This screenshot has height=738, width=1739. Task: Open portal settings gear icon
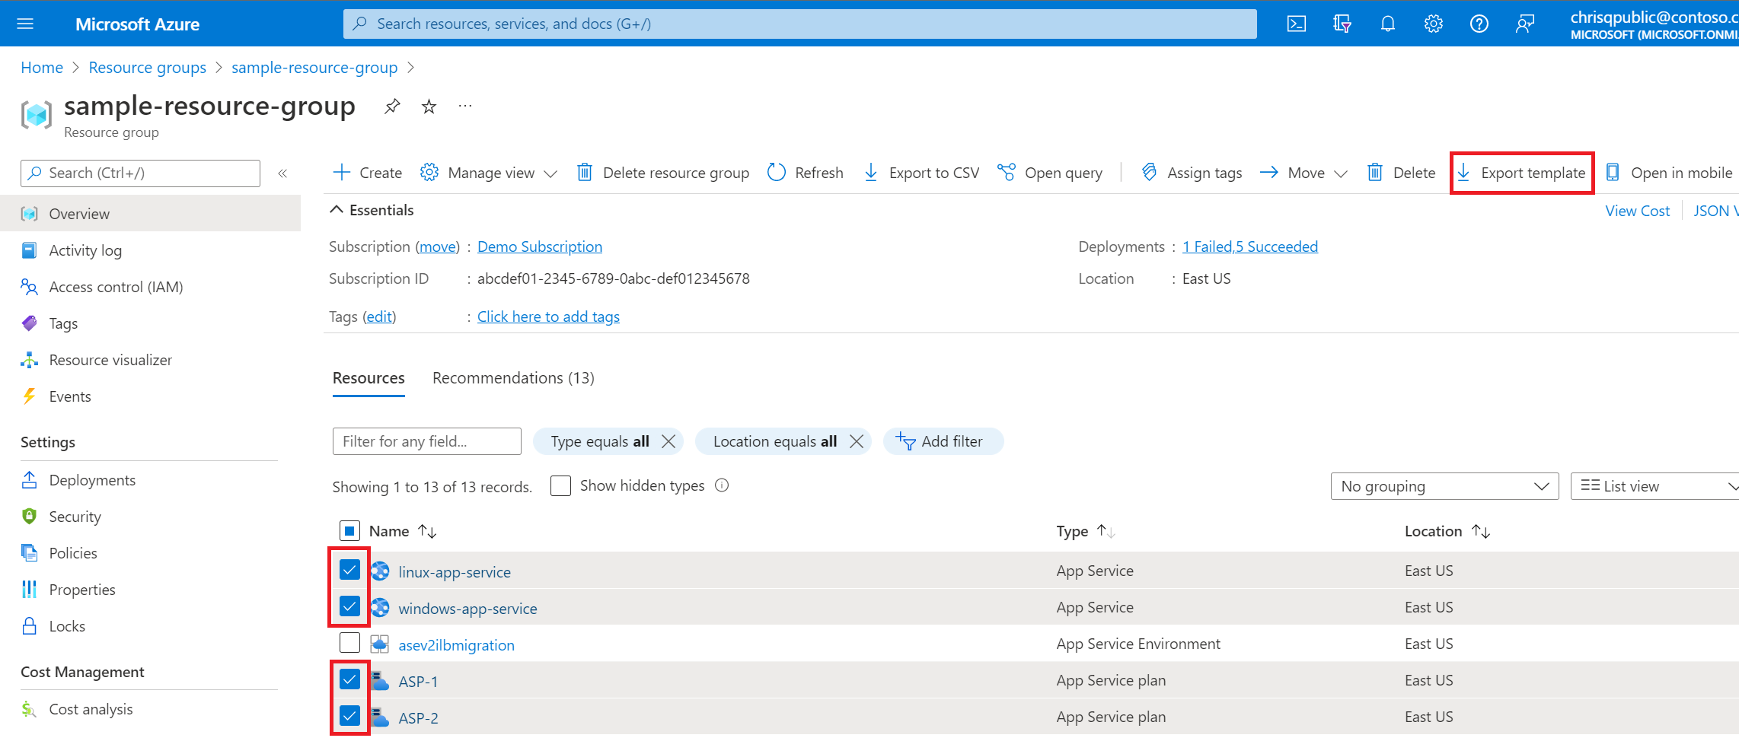[x=1433, y=24]
